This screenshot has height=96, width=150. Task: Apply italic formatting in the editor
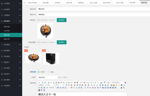pos(51,83)
